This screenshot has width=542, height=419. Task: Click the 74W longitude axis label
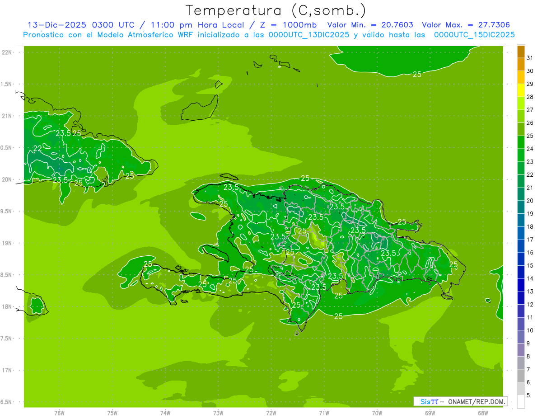point(165,413)
